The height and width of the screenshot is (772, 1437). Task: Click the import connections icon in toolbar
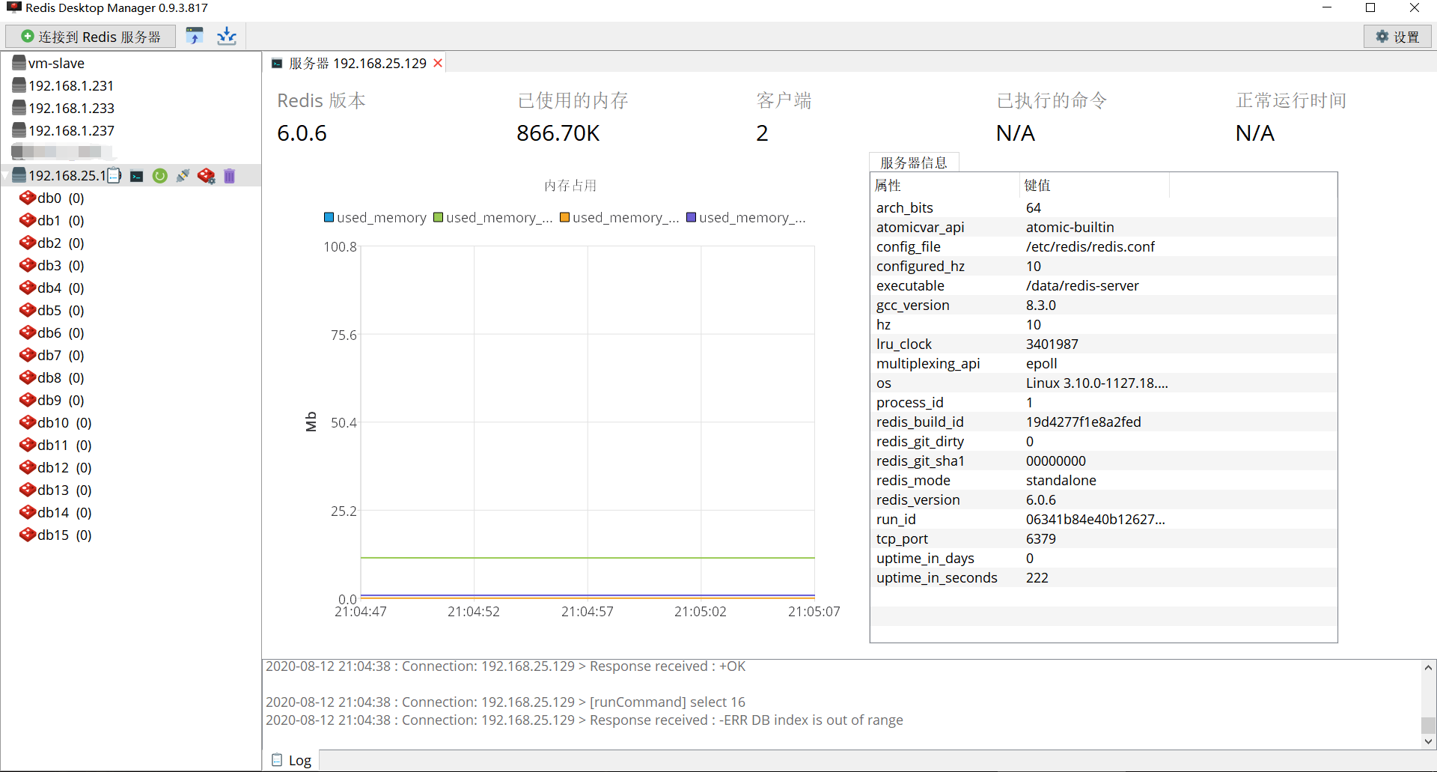pyautogui.click(x=195, y=36)
